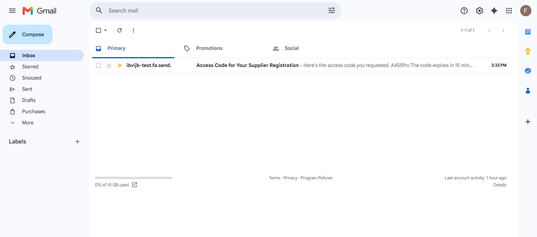Click the storage usage progress bar
The width and height of the screenshot is (537, 237).
[x=133, y=178]
